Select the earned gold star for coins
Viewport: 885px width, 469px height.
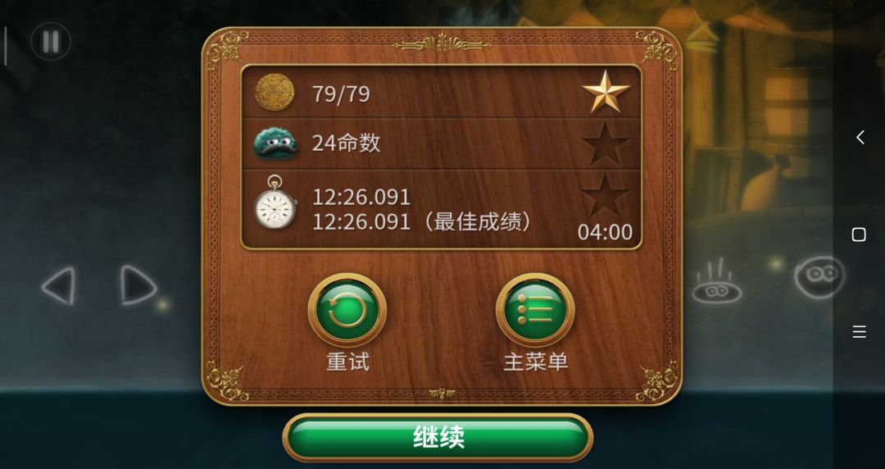click(x=605, y=92)
